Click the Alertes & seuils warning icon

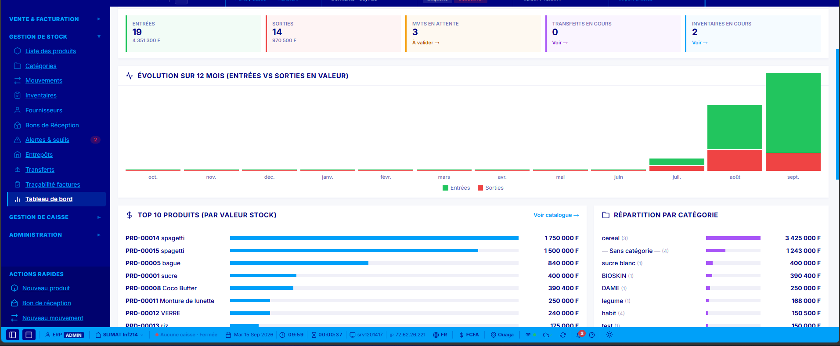(x=18, y=140)
